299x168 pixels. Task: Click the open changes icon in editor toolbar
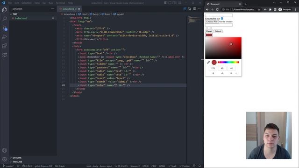pyautogui.click(x=190, y=9)
